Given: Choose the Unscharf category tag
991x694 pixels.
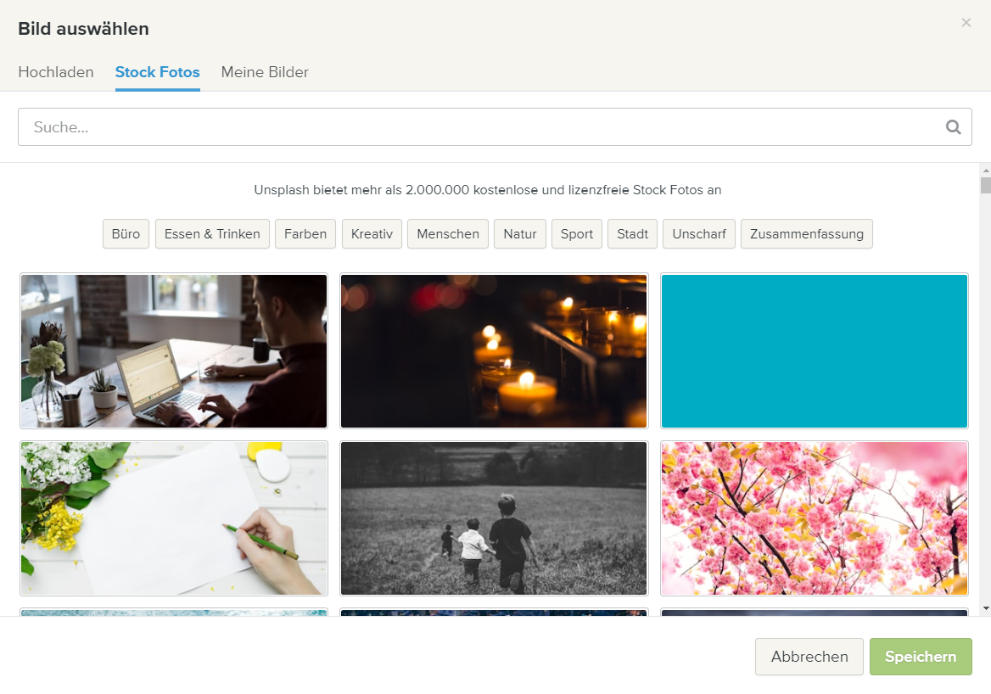Looking at the screenshot, I should pyautogui.click(x=699, y=234).
